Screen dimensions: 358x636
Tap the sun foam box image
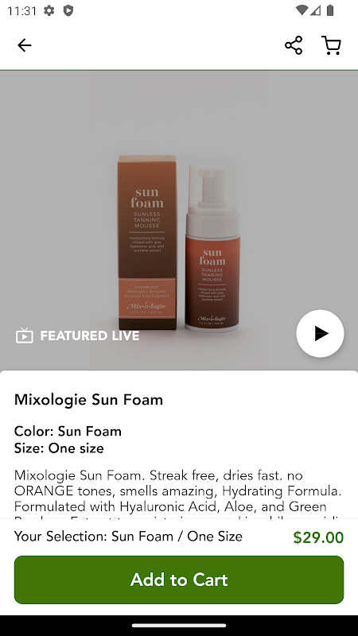147,242
